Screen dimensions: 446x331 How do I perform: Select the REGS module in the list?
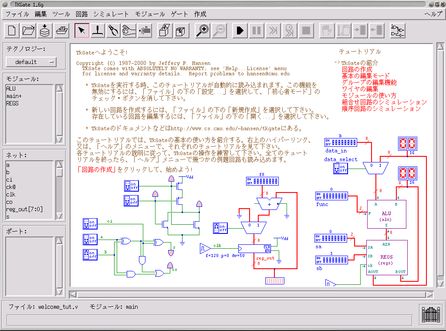click(x=12, y=103)
